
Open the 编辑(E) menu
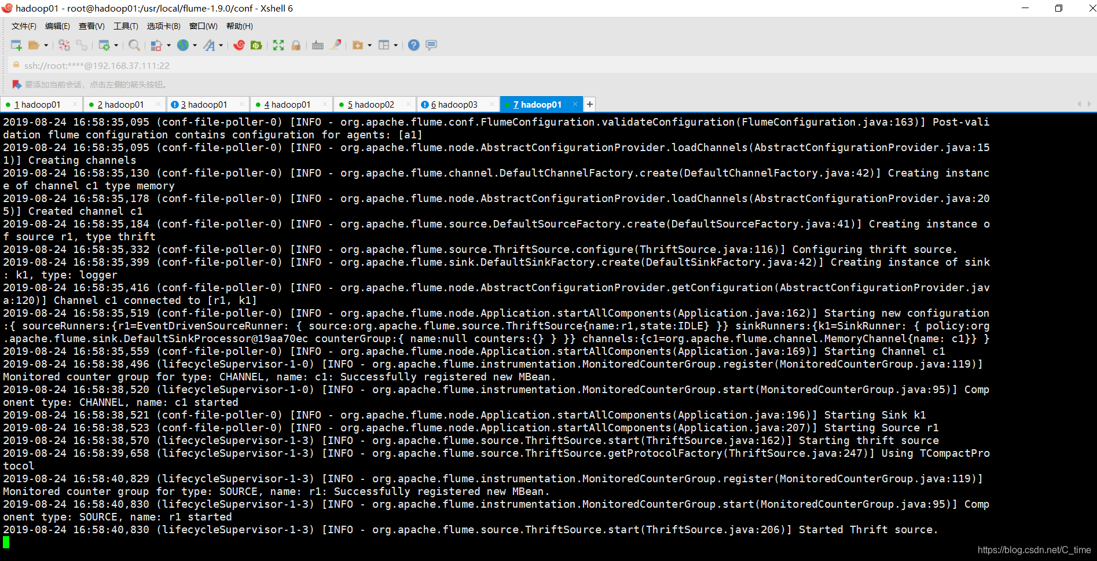[x=57, y=26]
